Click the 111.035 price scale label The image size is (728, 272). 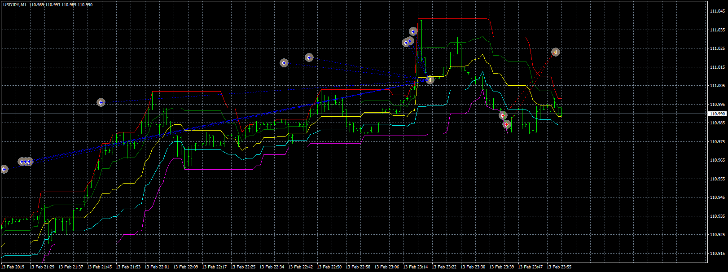(717, 30)
